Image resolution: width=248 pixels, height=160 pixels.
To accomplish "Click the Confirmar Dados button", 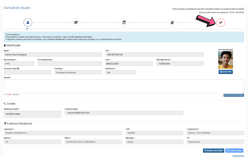I will tap(234, 151).
